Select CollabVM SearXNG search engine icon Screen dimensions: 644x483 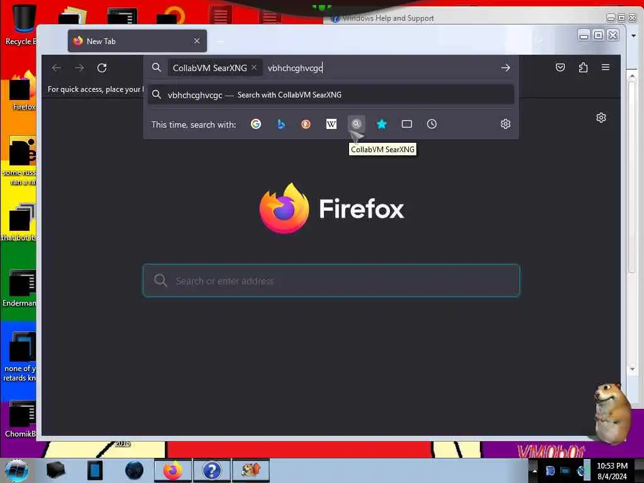coord(356,124)
